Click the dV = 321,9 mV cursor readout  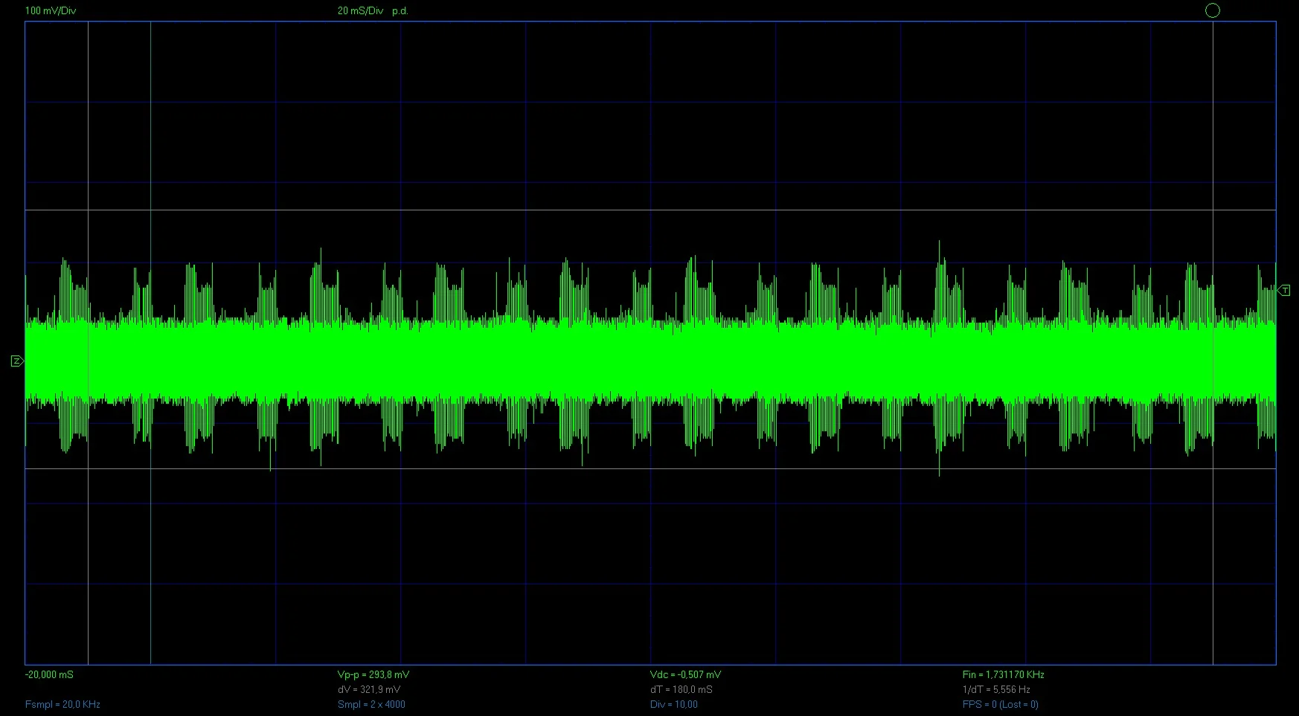pos(369,690)
